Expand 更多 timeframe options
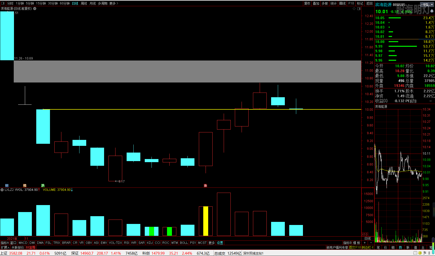Viewport: 435px width, 256px height. pyautogui.click(x=114, y=3)
